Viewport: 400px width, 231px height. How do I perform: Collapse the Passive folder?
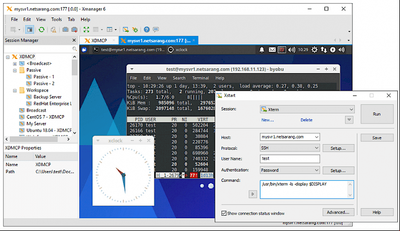pos(15,70)
